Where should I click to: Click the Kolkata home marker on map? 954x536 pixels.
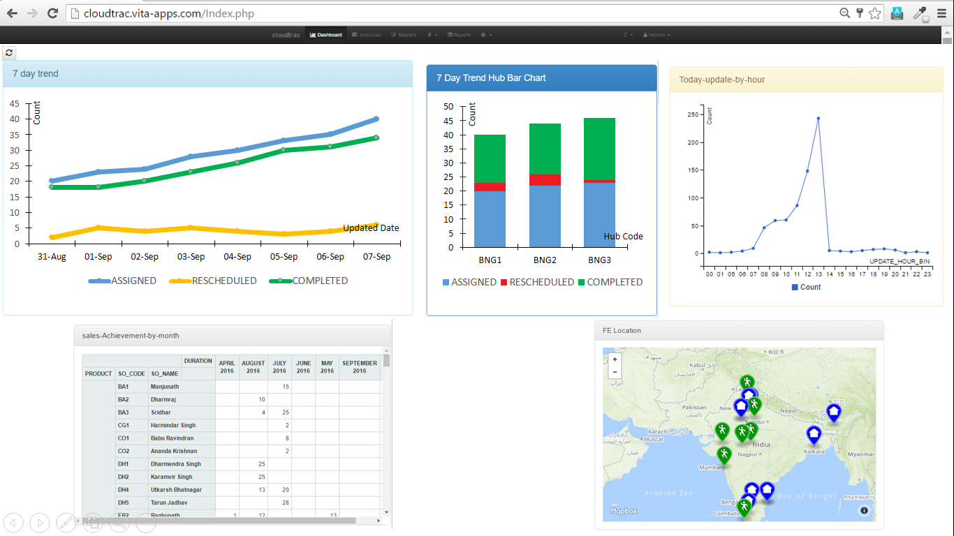point(814,435)
